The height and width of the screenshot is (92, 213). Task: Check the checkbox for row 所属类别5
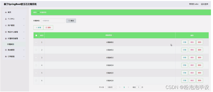pyautogui.click(x=36, y=73)
